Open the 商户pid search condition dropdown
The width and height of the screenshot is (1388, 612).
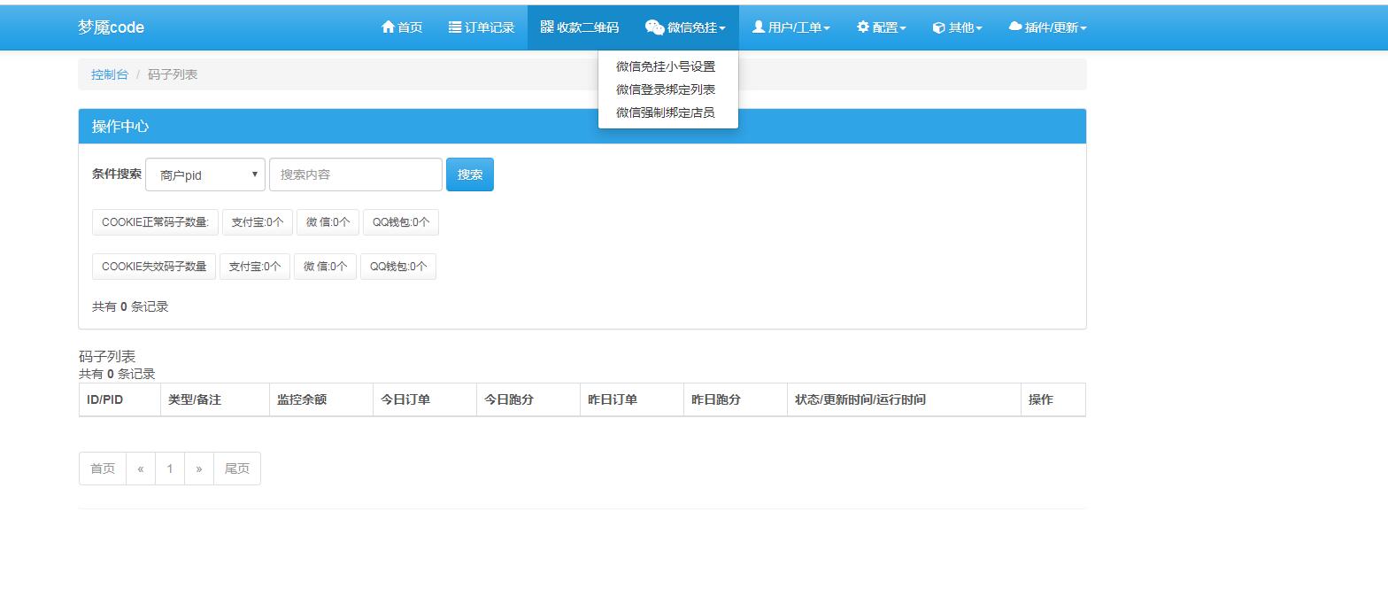[205, 174]
